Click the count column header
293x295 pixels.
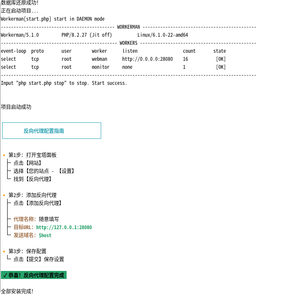click(x=189, y=51)
